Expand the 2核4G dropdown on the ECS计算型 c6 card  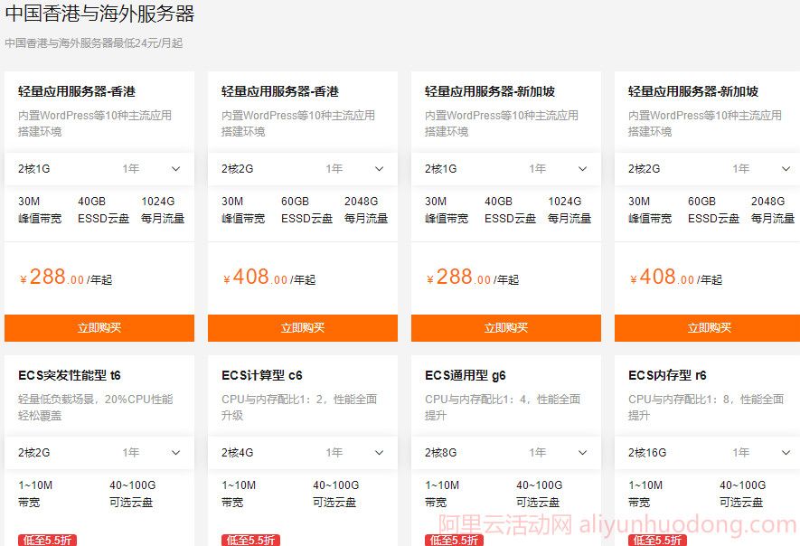click(303, 453)
